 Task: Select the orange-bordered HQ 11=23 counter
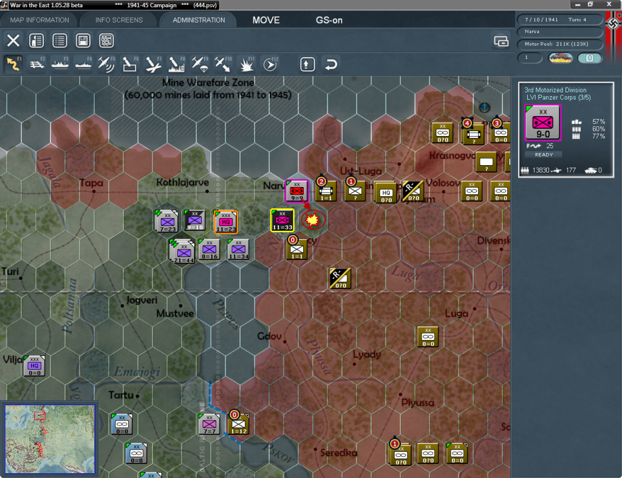tap(226, 222)
